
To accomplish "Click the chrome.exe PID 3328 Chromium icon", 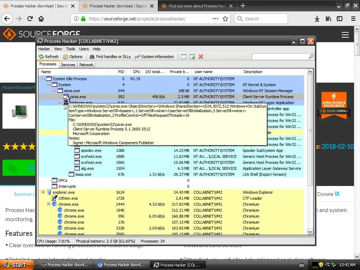I will (60, 228).
